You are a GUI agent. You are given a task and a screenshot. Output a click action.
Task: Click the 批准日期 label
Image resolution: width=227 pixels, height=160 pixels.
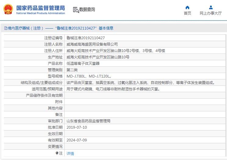point(55,127)
